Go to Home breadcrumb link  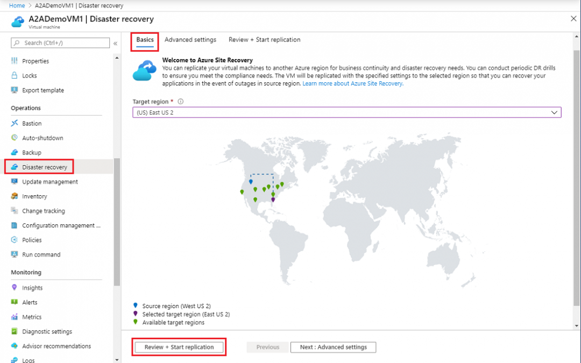tap(17, 5)
